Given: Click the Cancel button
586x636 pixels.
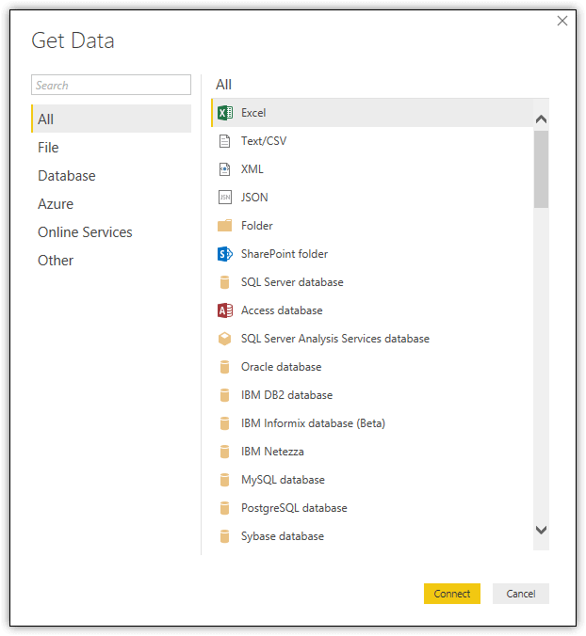Looking at the screenshot, I should pyautogui.click(x=521, y=594).
